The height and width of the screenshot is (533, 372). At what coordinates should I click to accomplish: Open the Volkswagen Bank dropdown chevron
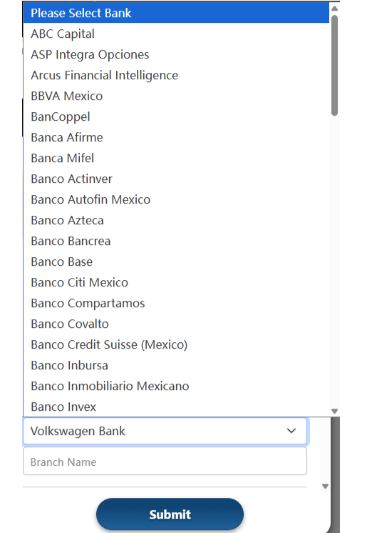(x=291, y=431)
